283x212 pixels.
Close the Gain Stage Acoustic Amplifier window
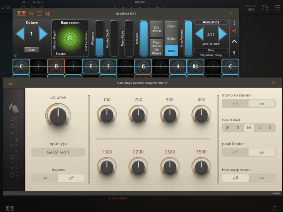[x=273, y=82]
